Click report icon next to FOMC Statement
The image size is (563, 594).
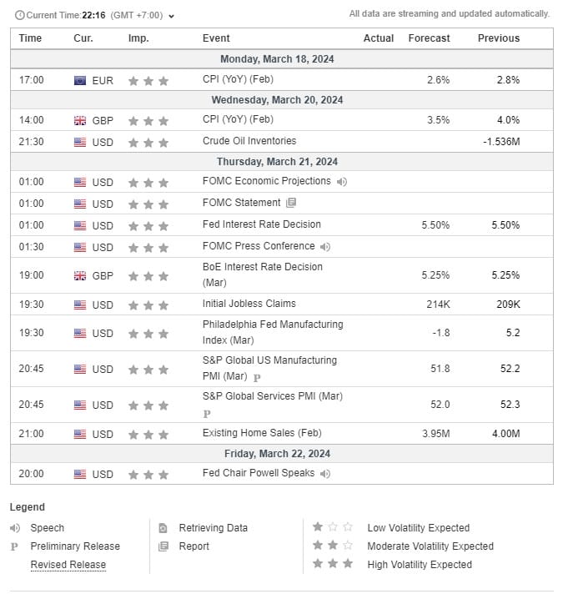[x=291, y=203]
